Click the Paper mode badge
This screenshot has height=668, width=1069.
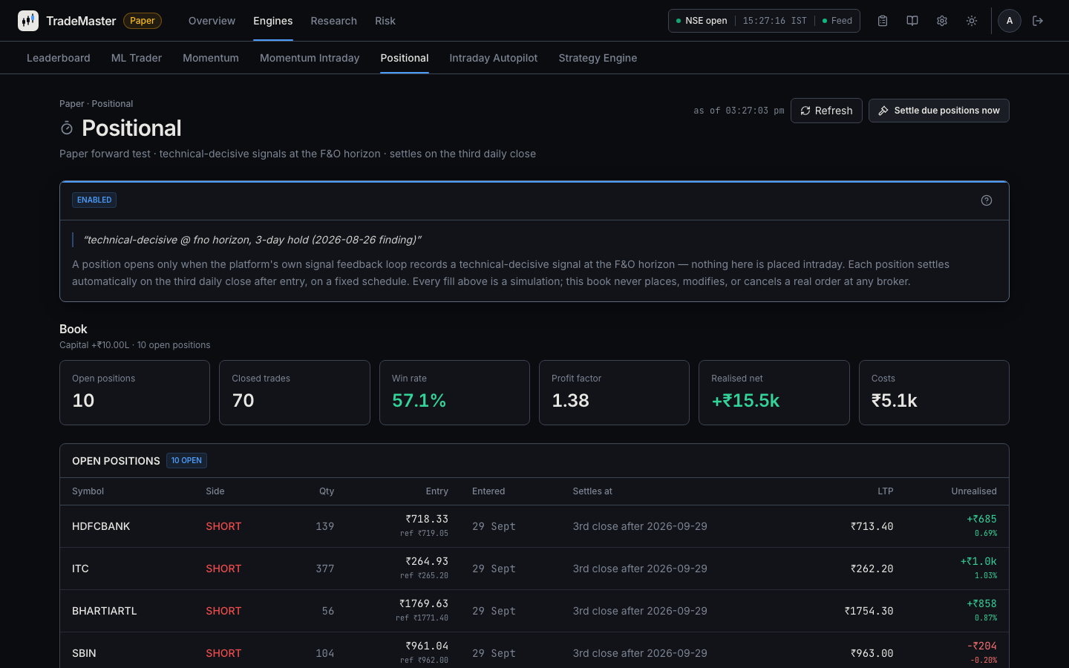point(143,21)
